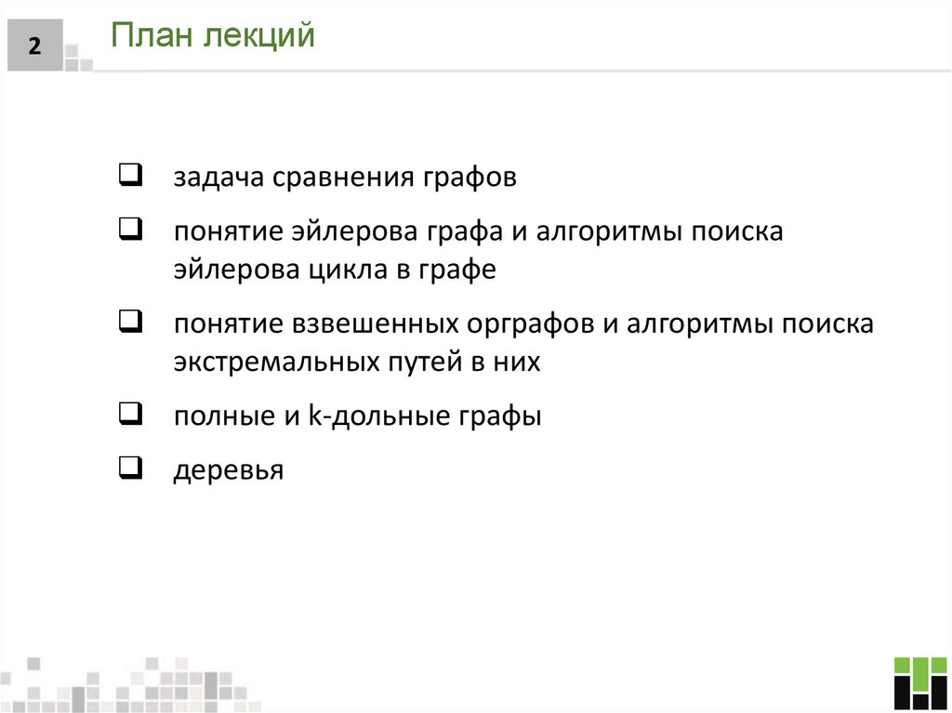Mark the 'полные и k-дольные графы' checkbox
The image size is (952, 713).
129,415
